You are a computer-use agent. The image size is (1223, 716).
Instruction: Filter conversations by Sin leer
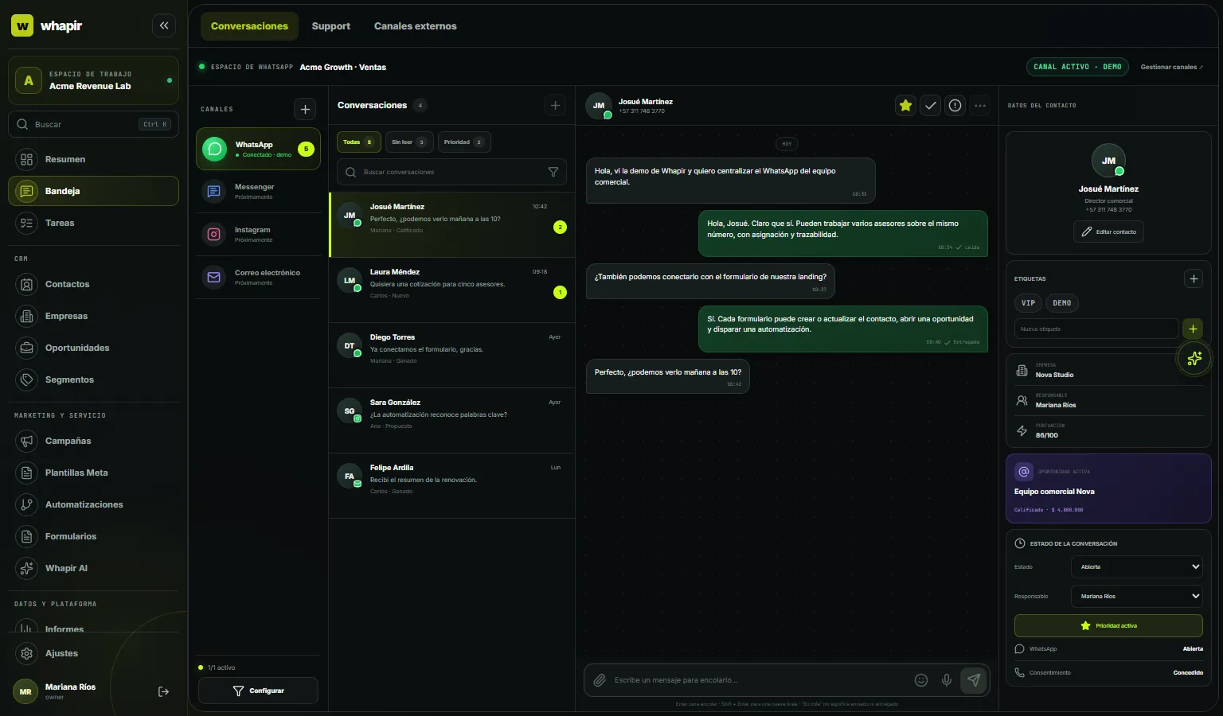point(409,142)
